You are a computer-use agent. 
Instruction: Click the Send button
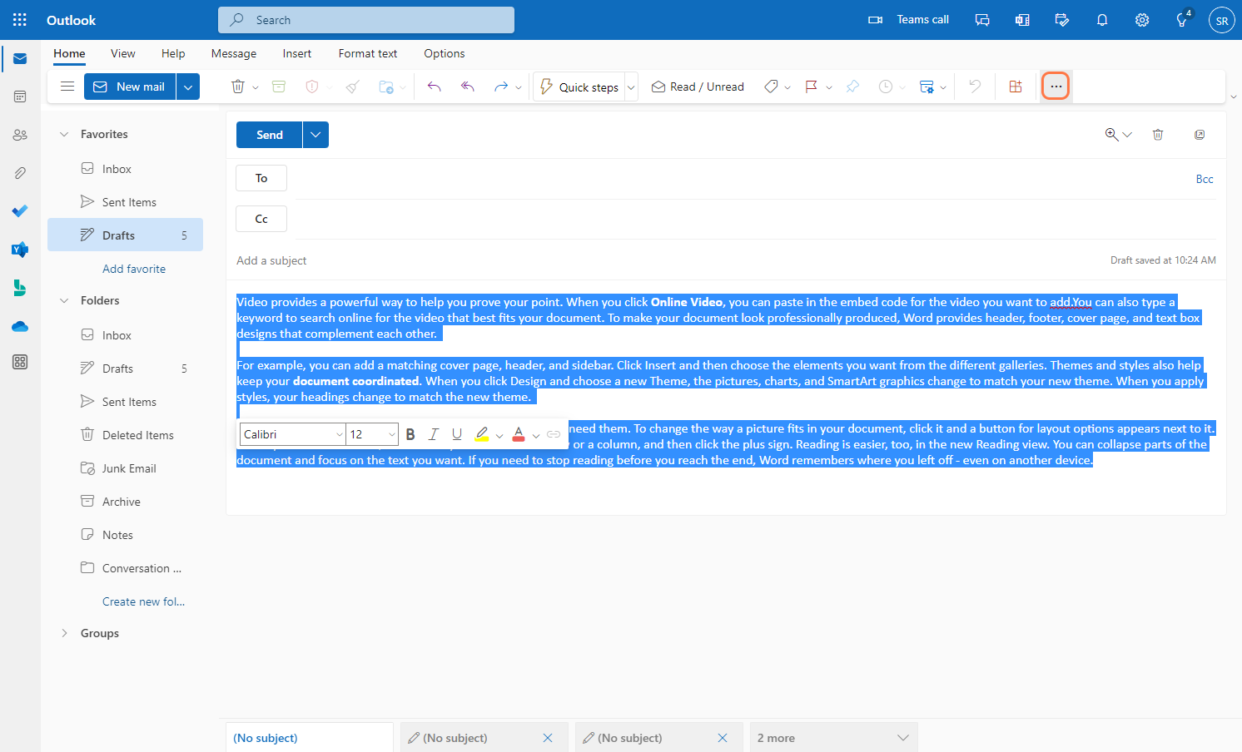pyautogui.click(x=270, y=135)
